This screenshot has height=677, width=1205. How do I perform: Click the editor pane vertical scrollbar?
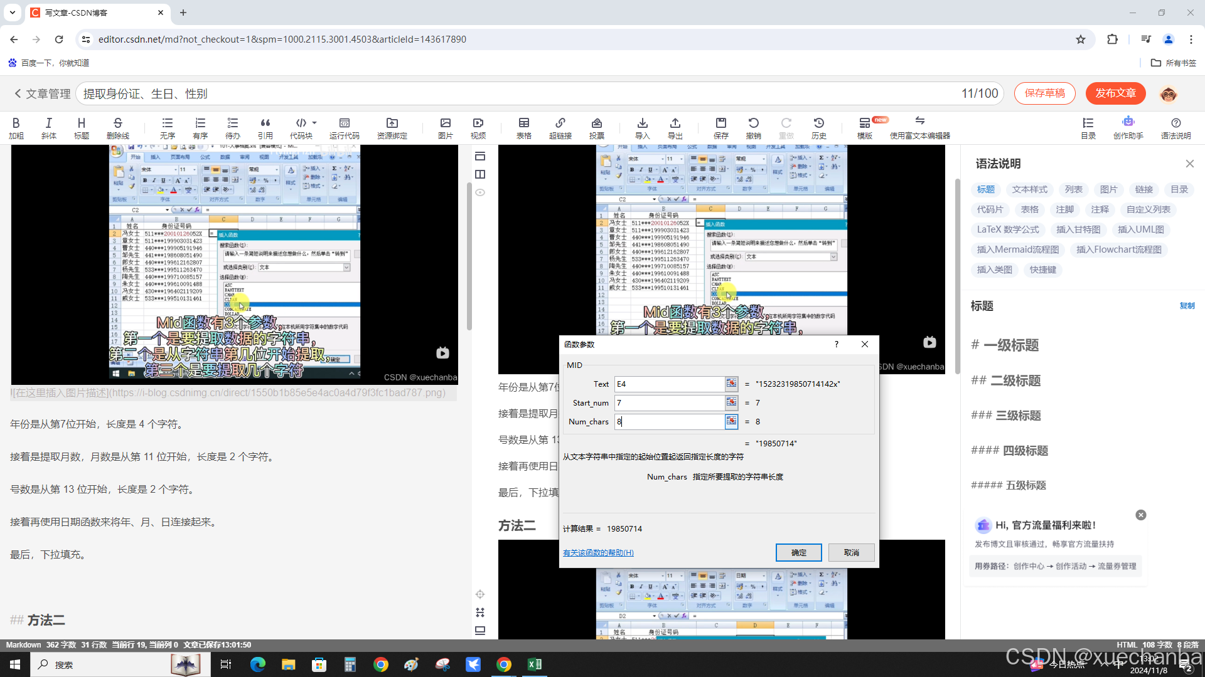(469, 257)
